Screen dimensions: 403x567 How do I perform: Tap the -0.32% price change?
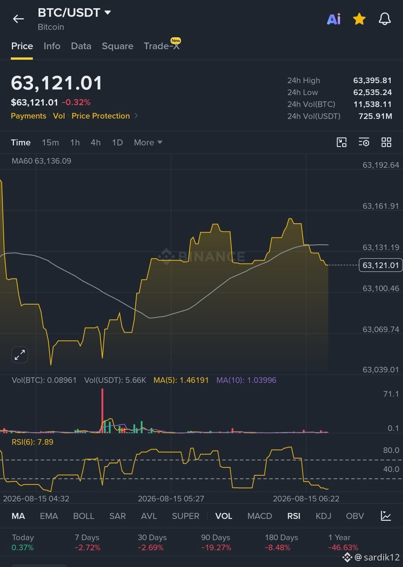point(76,102)
